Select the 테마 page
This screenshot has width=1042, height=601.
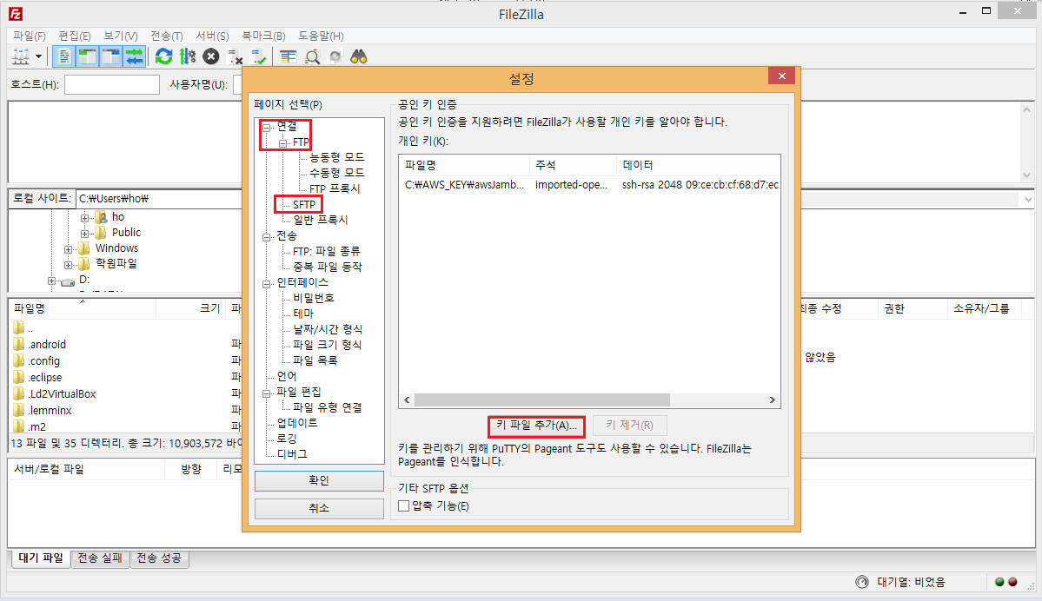tap(303, 314)
